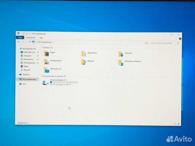This screenshot has width=195, height=146.
Task: Click the Refresh button in address bar
Action: coord(147,43)
